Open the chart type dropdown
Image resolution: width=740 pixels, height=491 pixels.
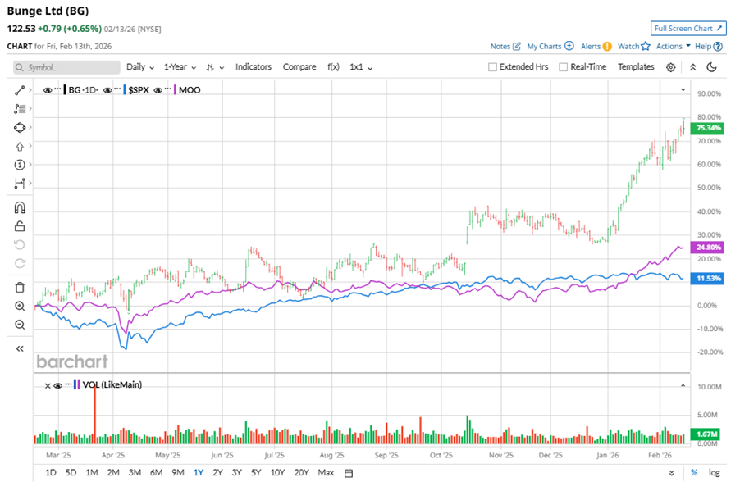click(x=215, y=67)
